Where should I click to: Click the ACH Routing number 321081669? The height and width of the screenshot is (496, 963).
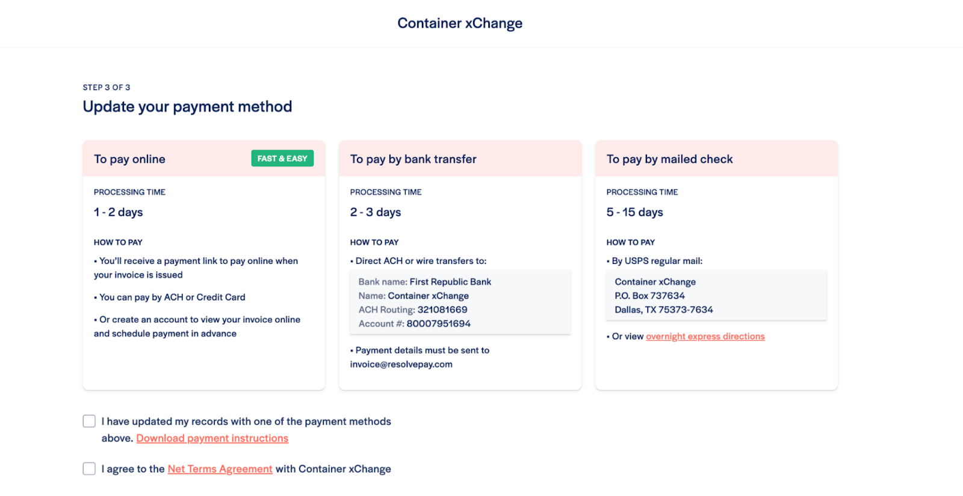click(442, 310)
